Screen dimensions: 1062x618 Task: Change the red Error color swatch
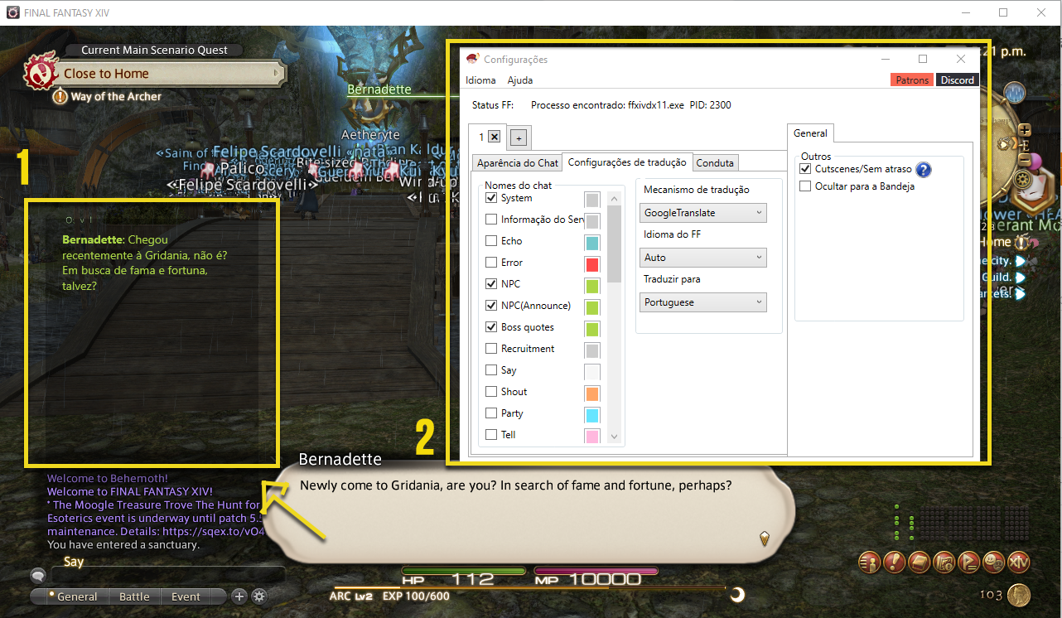coord(591,264)
